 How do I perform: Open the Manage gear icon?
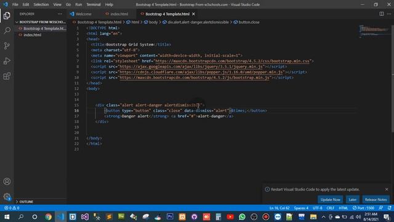(7, 197)
